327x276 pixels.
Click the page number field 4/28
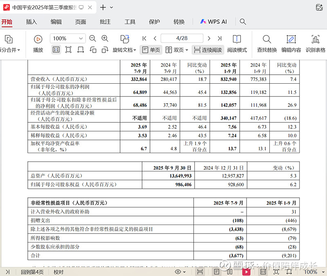click(x=181, y=38)
